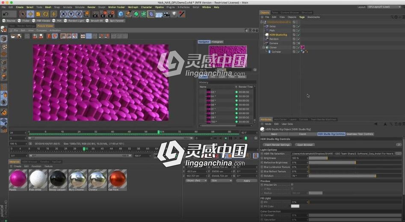The image size is (405, 222).
Task: Click the Fill Color white swatch
Action: [295, 206]
